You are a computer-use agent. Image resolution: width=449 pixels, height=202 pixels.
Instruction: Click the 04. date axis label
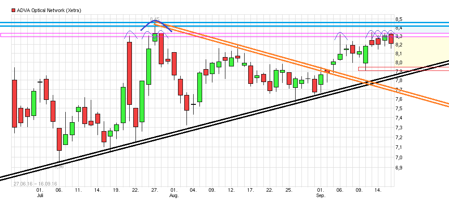(193, 190)
